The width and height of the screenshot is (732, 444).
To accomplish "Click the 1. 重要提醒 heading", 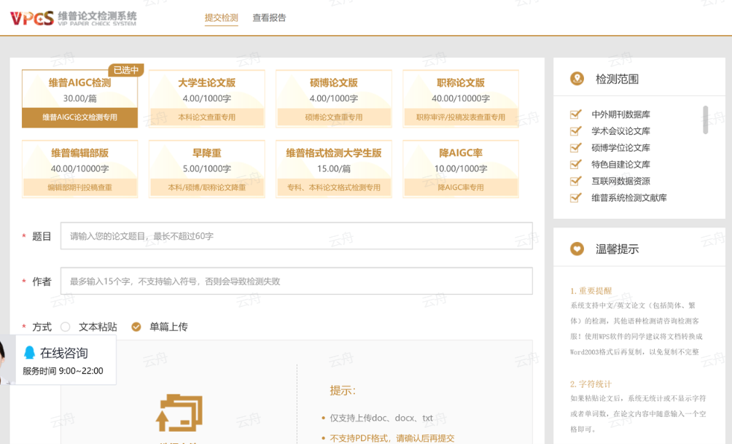I will [591, 290].
